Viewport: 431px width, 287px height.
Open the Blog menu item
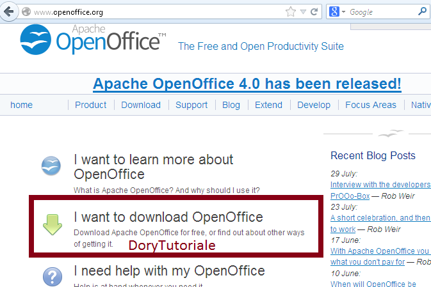pos(231,105)
